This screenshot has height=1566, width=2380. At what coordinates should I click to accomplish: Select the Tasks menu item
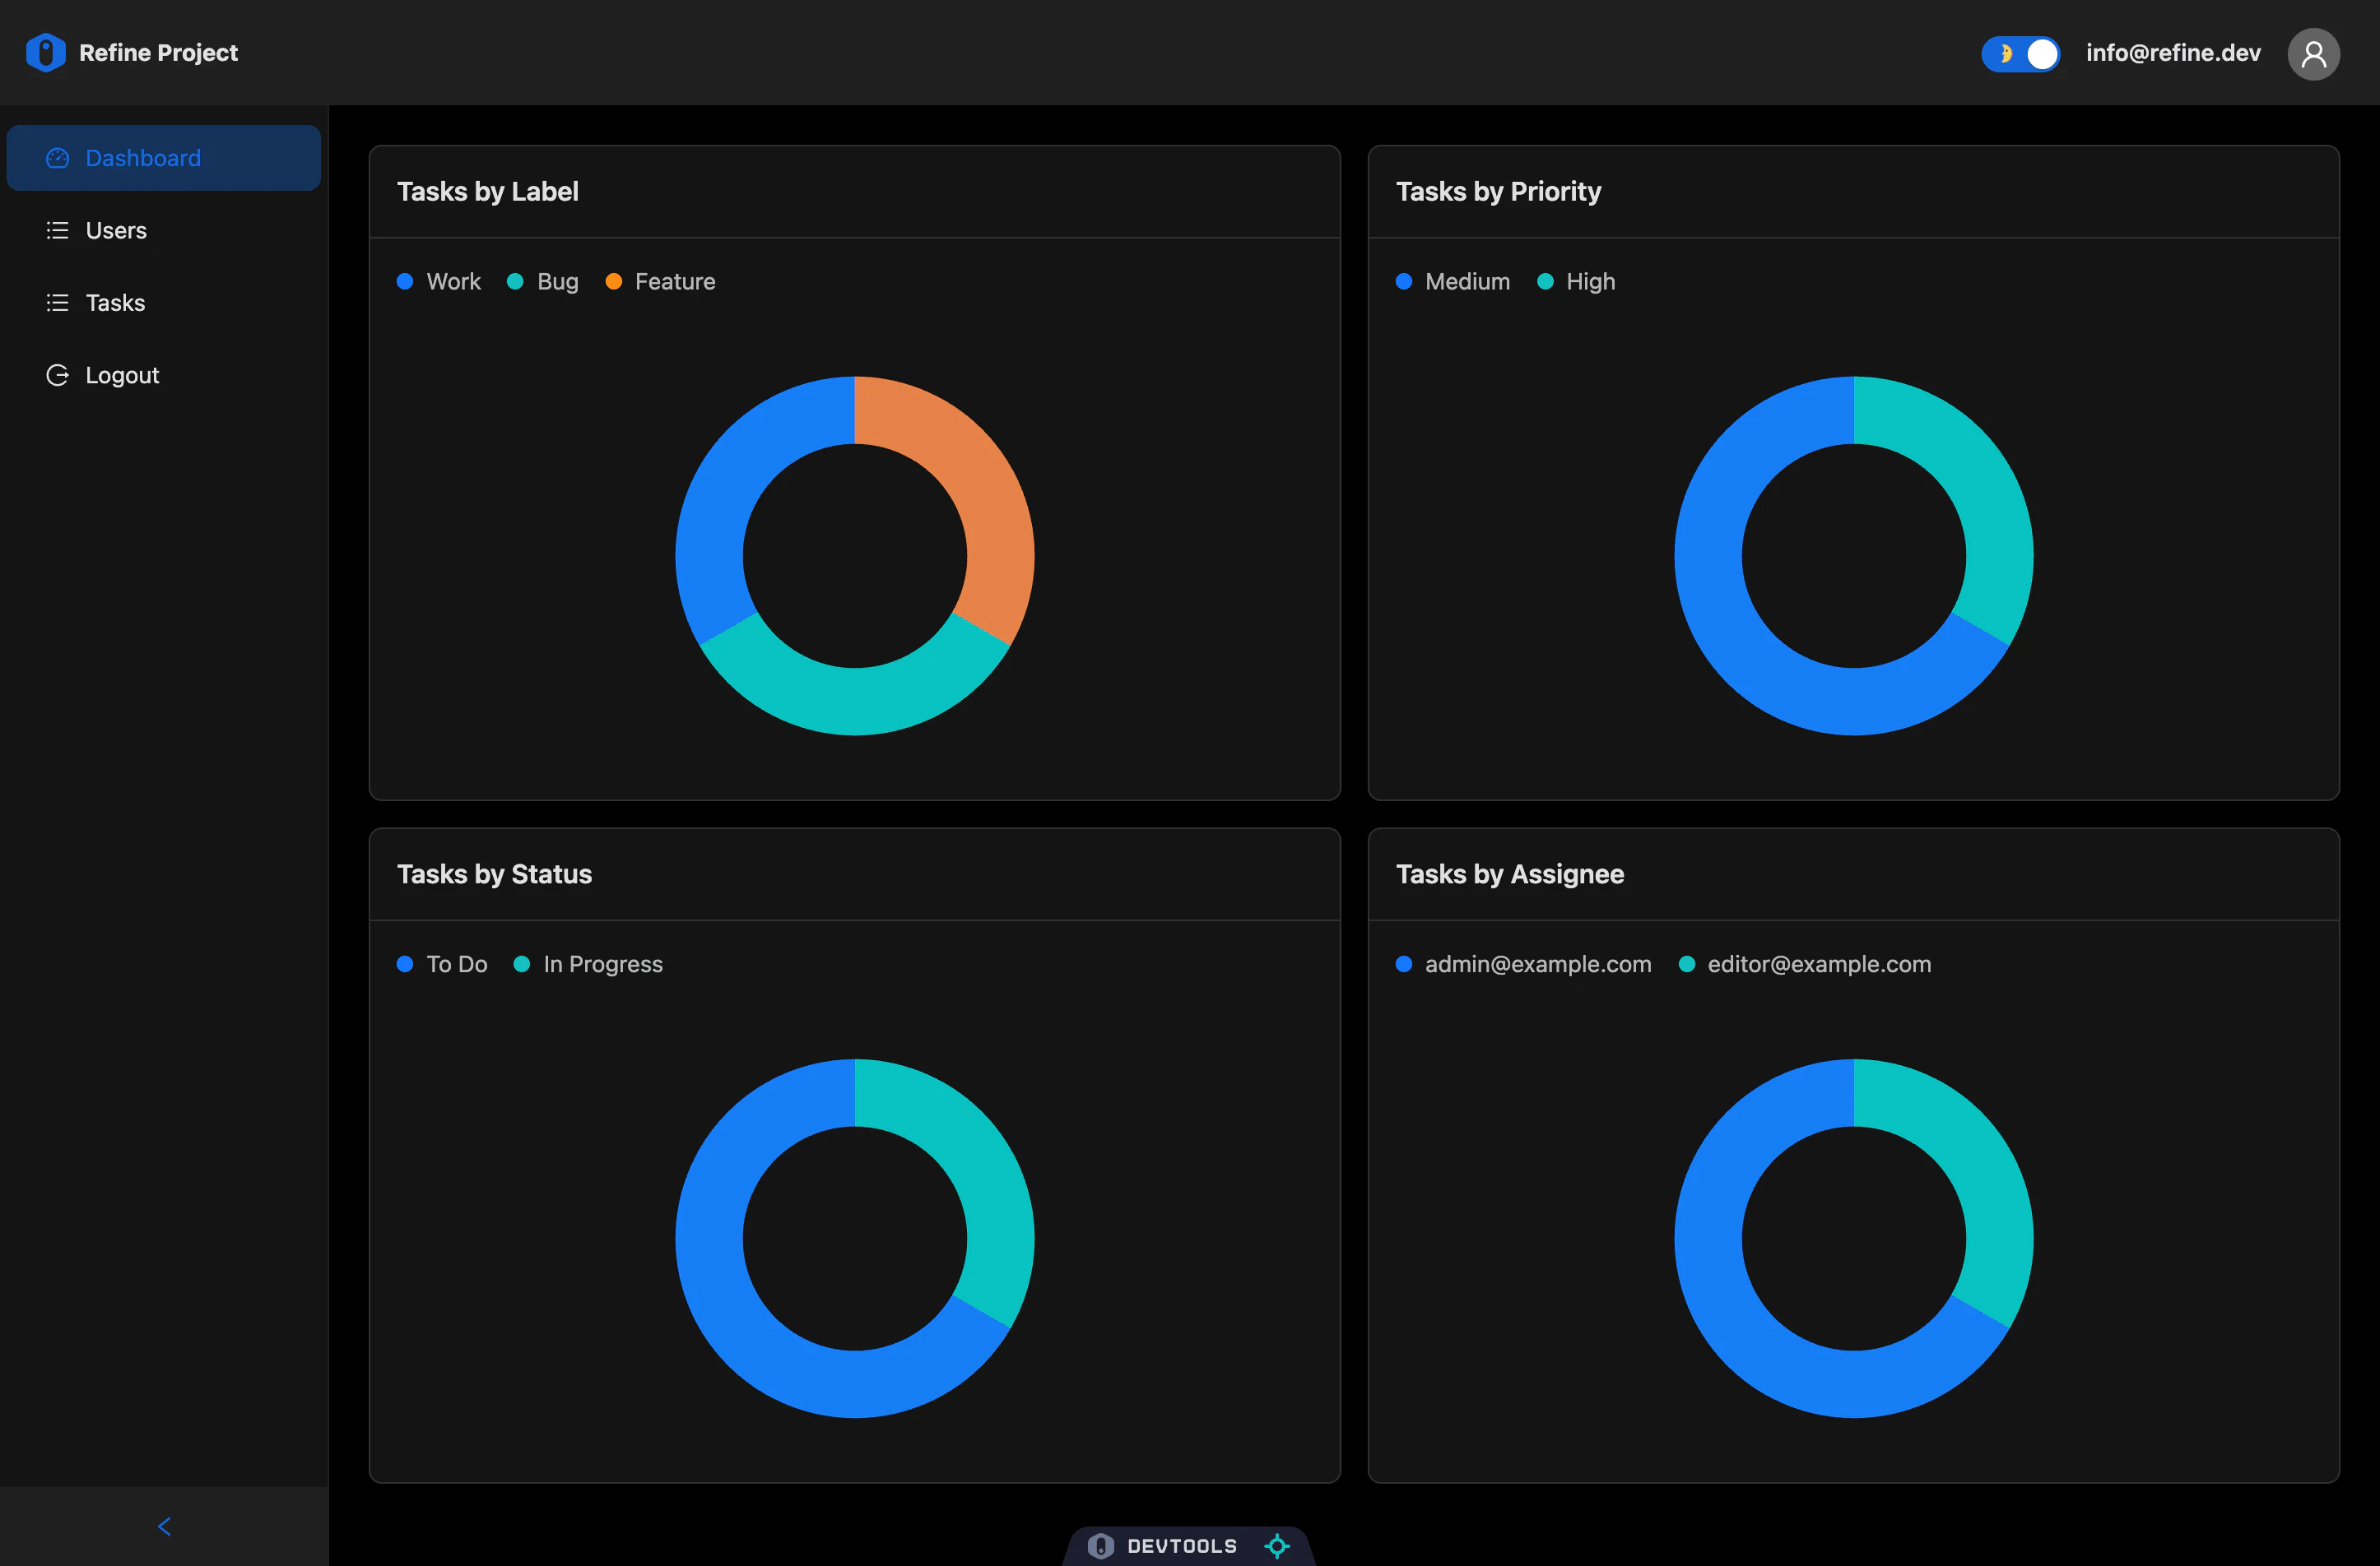click(114, 302)
